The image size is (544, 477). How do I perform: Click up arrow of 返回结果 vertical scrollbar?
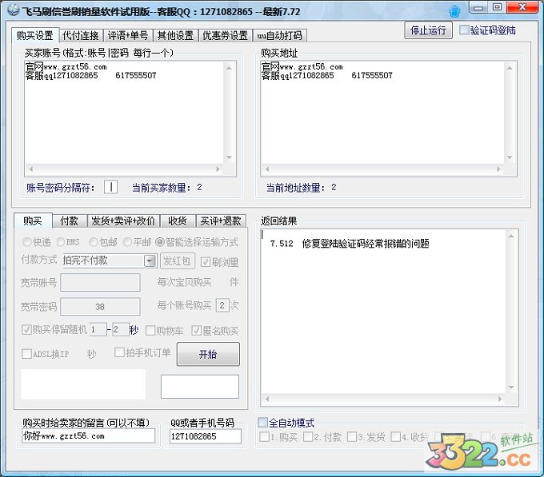[511, 236]
